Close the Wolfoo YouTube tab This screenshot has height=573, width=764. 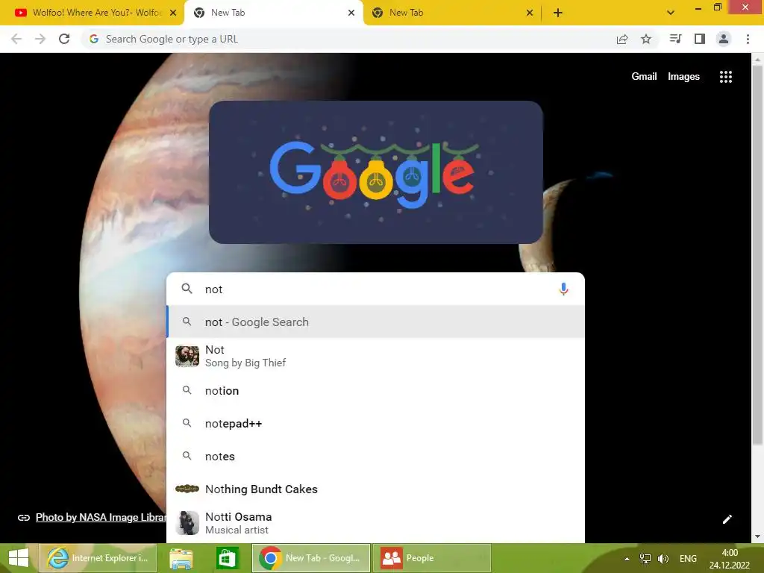[x=173, y=13]
